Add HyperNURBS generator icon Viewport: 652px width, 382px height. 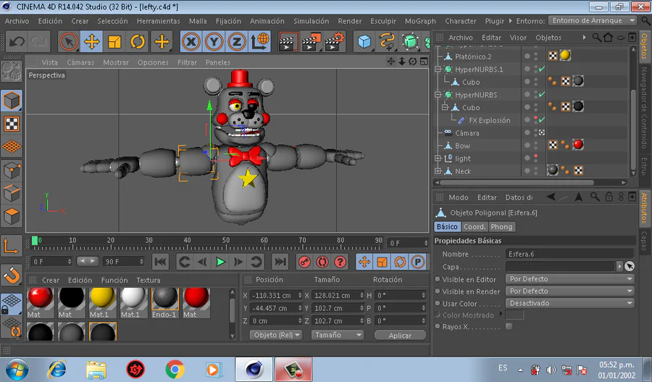pos(410,41)
